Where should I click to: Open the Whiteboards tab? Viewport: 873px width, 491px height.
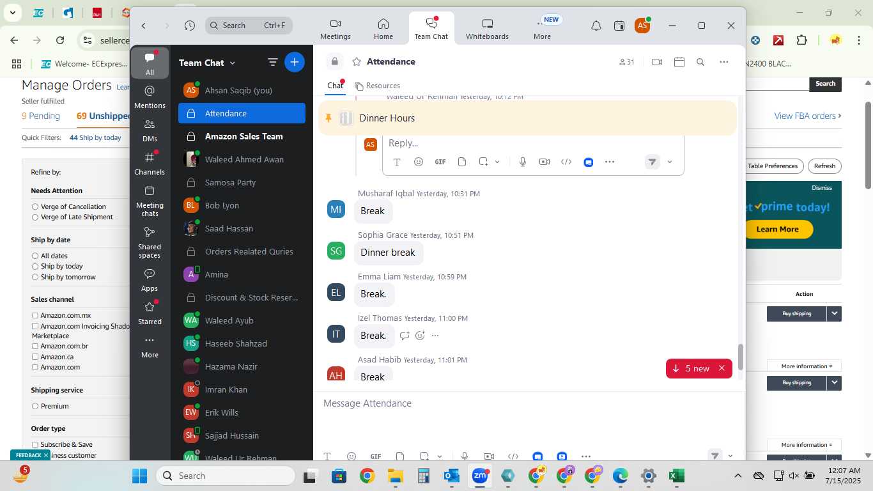(x=487, y=29)
